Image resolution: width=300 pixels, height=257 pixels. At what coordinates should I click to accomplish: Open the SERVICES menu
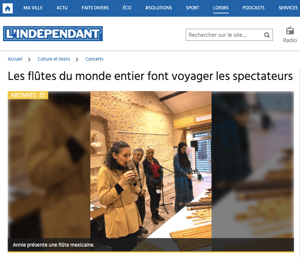point(288,8)
